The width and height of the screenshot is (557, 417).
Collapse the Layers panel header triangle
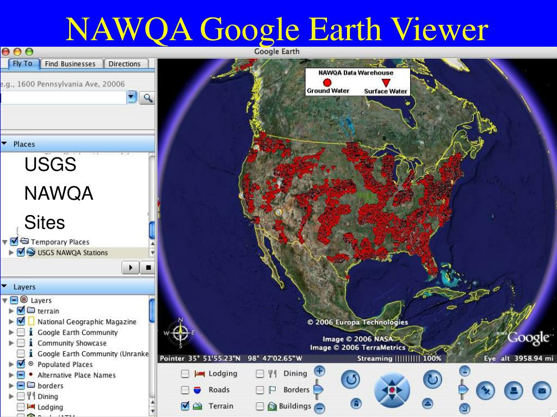coord(4,286)
